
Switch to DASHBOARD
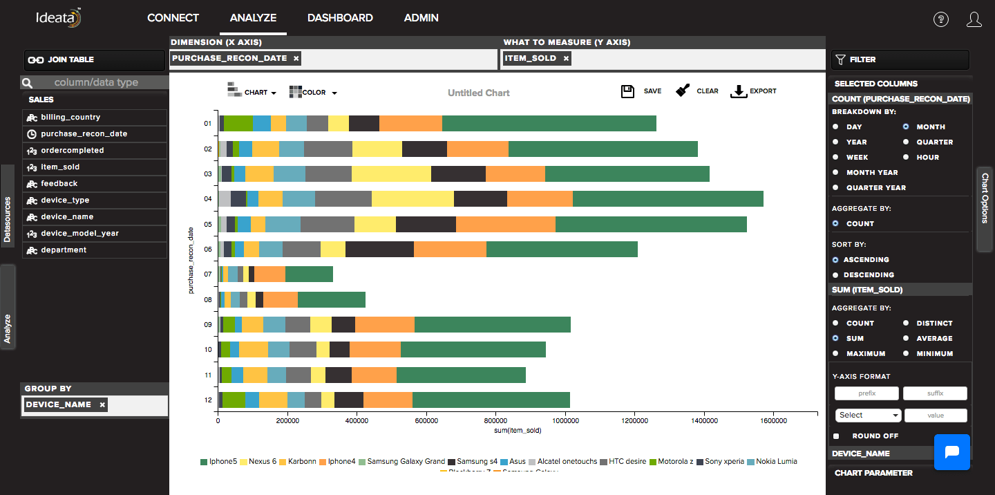[x=340, y=18]
